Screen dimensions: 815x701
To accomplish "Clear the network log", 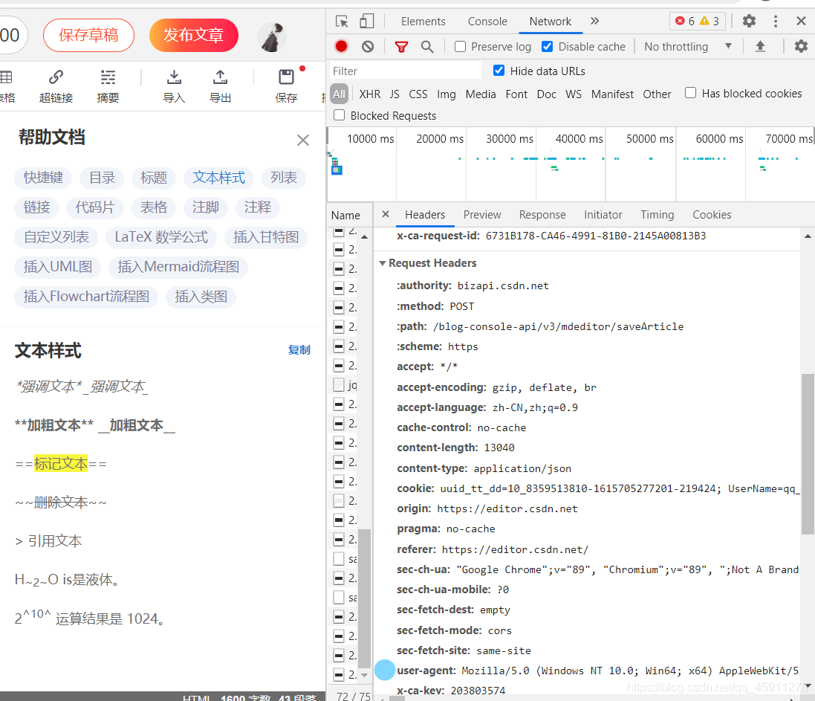I will click(368, 47).
